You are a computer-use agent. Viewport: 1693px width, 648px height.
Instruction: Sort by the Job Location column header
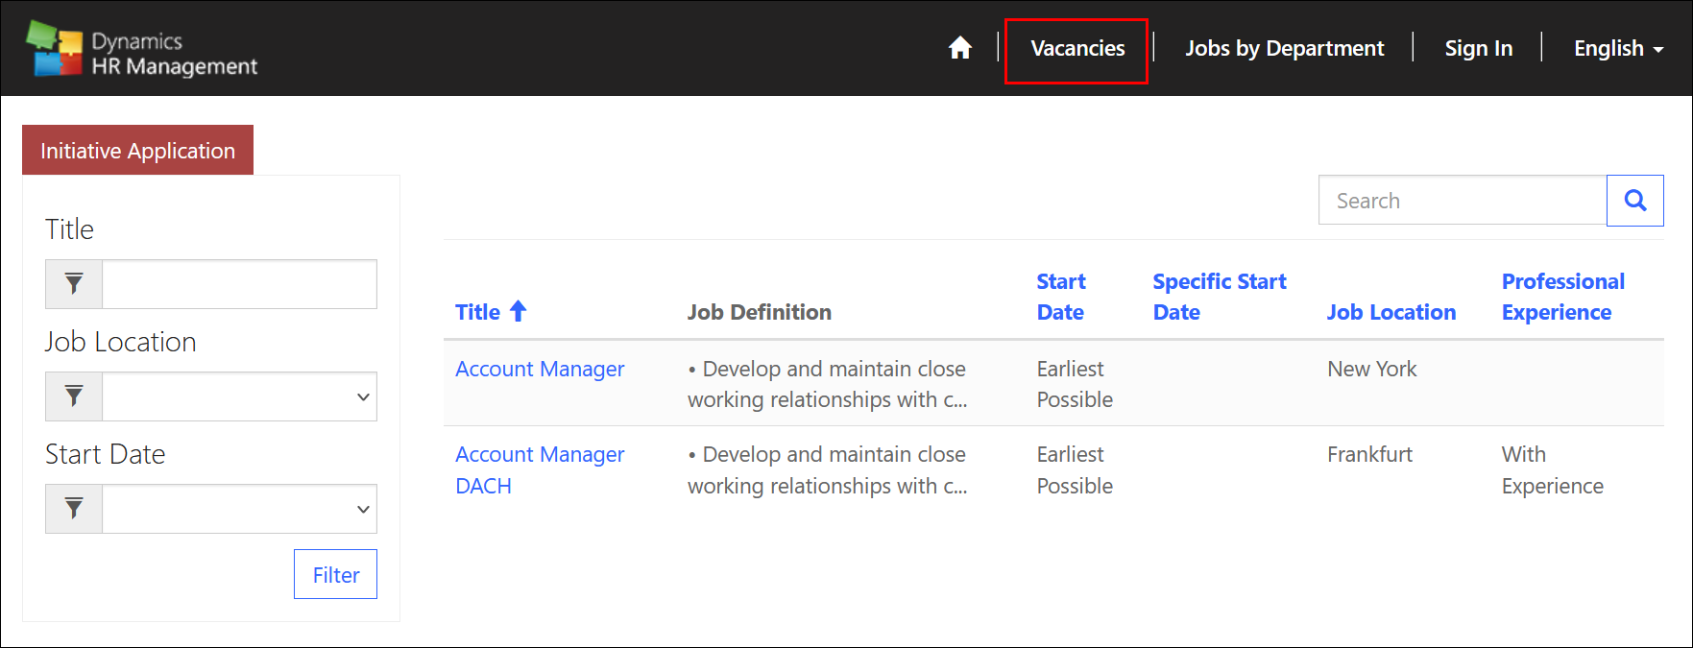point(1391,312)
